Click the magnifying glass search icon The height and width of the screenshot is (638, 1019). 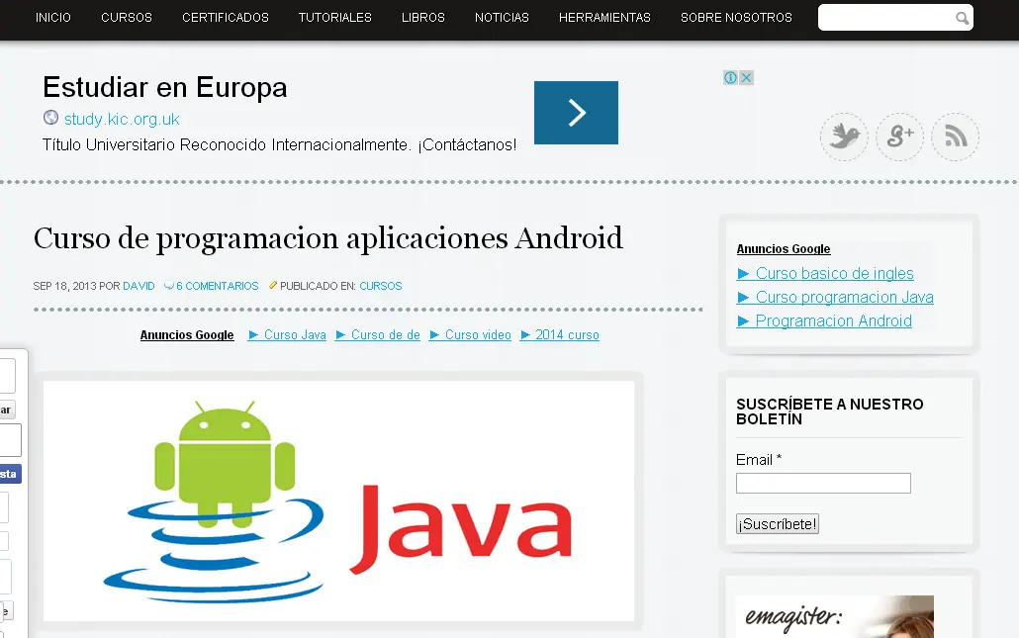pyautogui.click(x=963, y=18)
